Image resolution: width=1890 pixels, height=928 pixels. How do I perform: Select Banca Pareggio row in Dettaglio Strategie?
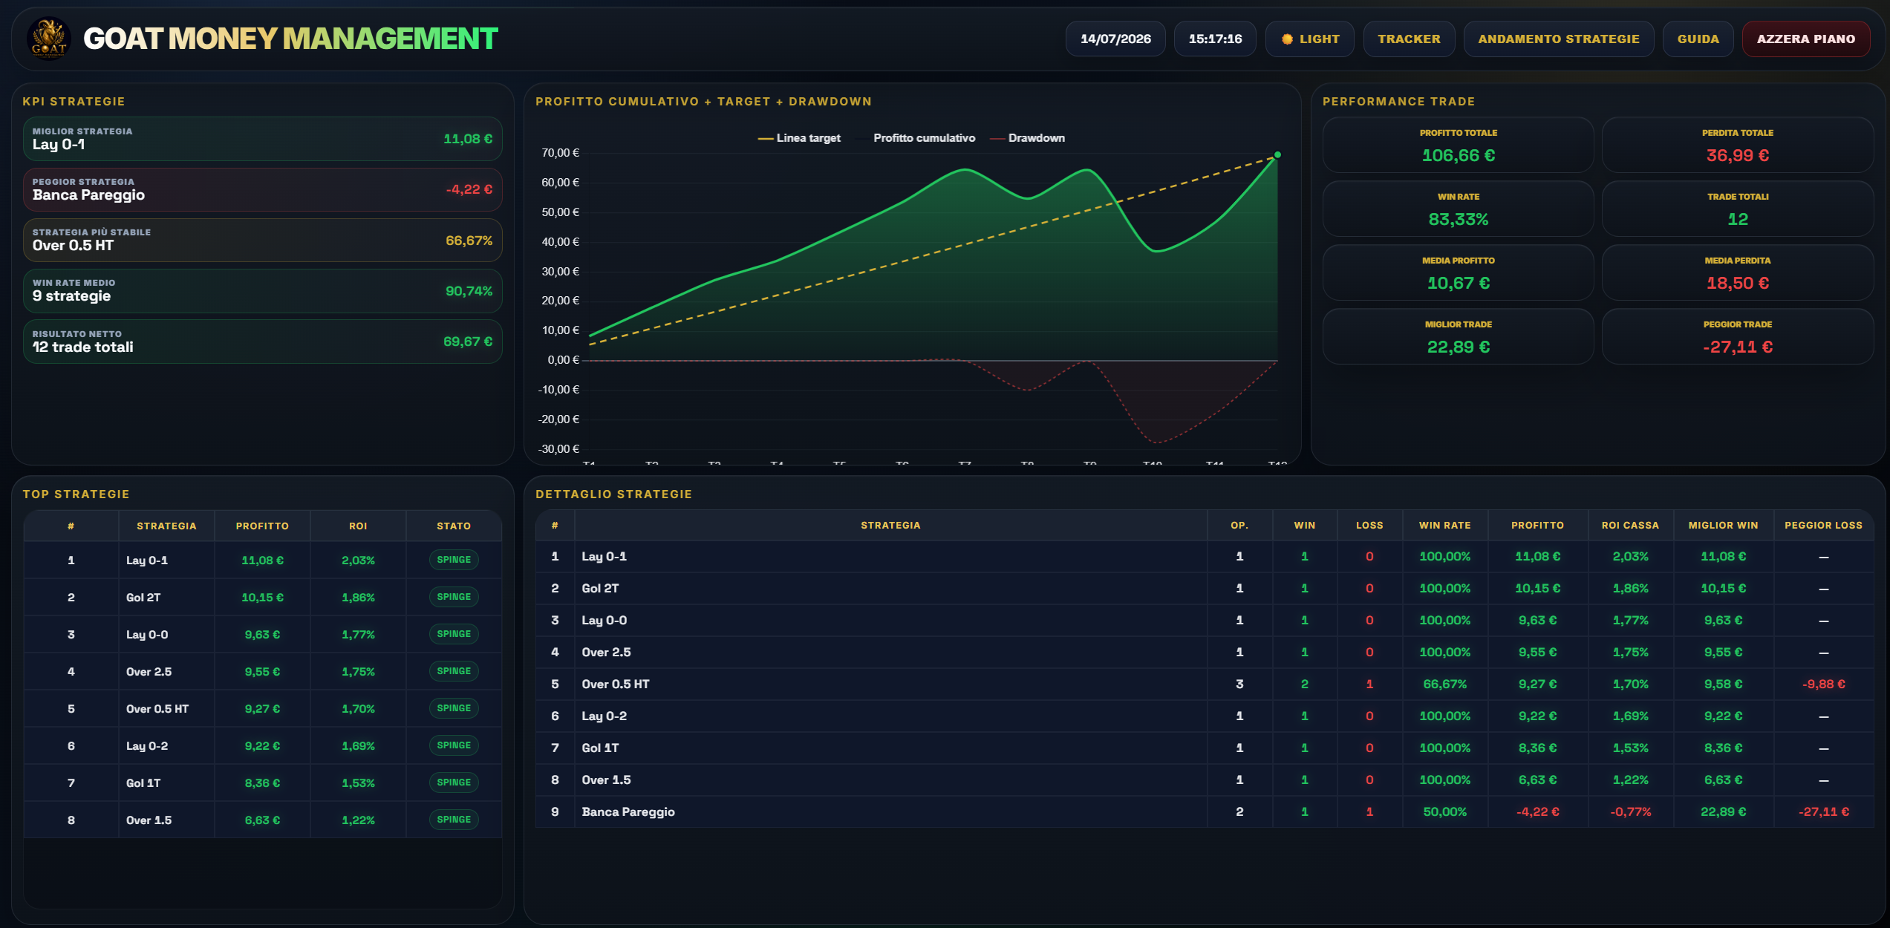point(1205,811)
